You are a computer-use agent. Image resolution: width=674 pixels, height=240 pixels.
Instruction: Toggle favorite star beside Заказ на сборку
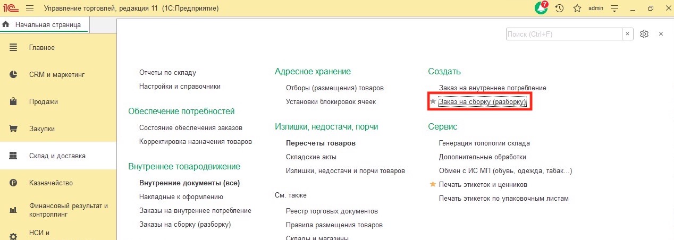coord(433,101)
